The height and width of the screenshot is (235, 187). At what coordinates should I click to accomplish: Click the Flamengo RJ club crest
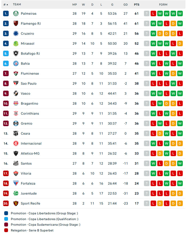pos(16,24)
